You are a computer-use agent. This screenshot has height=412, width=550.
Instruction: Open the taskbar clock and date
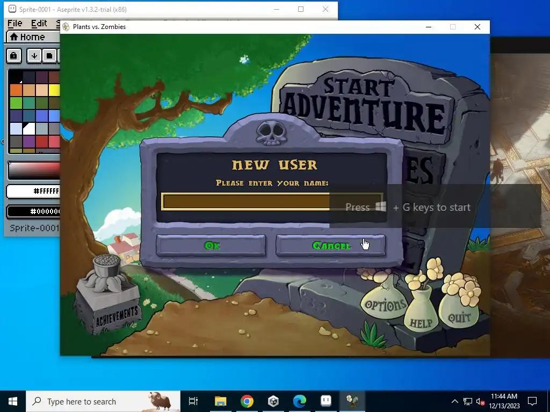504,401
